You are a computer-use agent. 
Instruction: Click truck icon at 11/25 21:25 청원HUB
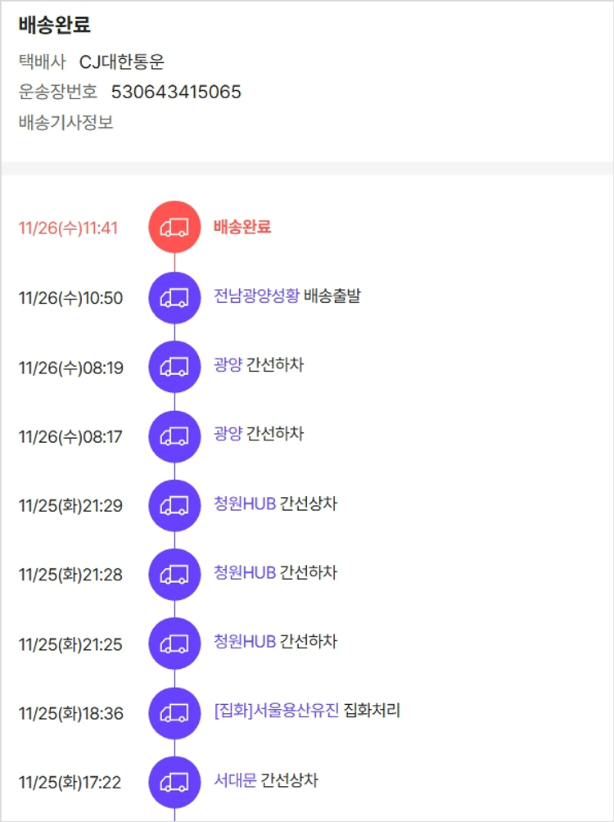click(174, 644)
